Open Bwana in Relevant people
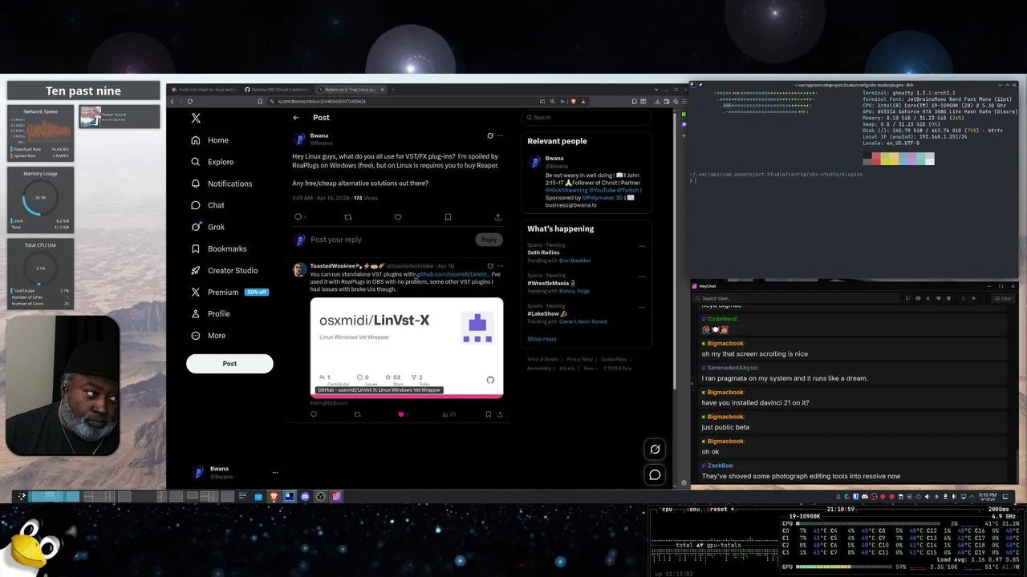1027x577 pixels. point(554,158)
